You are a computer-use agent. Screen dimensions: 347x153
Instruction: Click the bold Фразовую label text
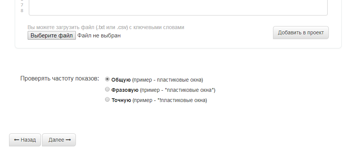pyautogui.click(x=125, y=90)
